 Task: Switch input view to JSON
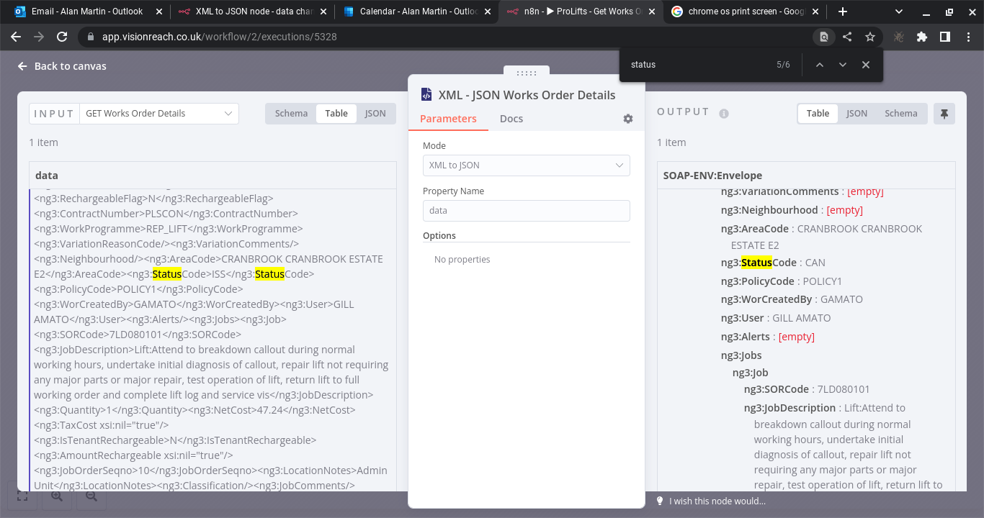tap(375, 114)
